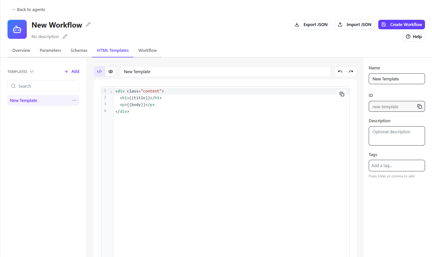Click the robot agent avatar icon
This screenshot has width=432, height=257.
(x=17, y=29)
